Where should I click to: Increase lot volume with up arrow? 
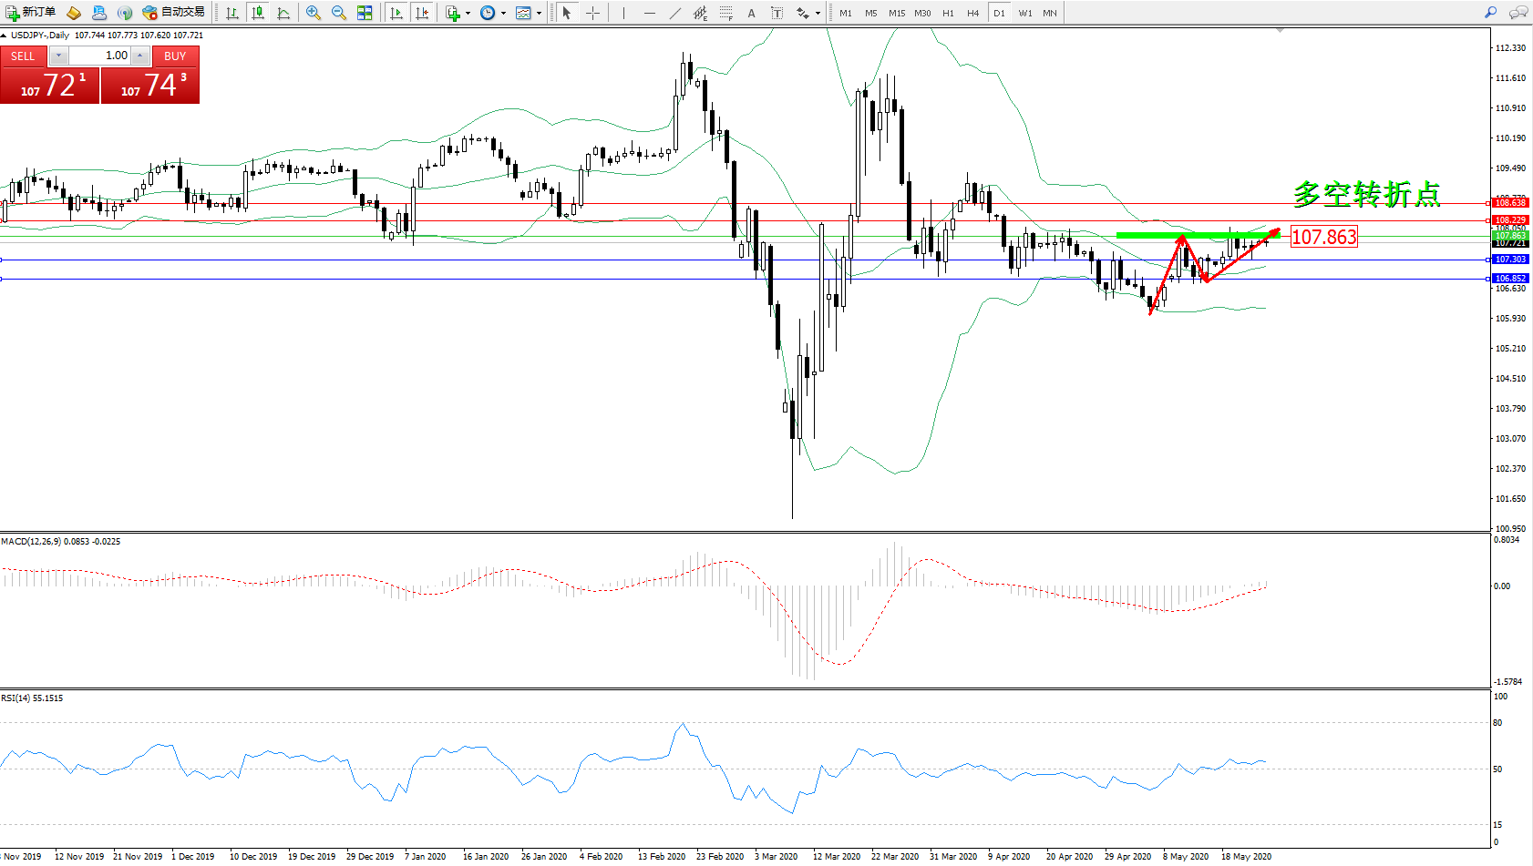[x=139, y=56]
